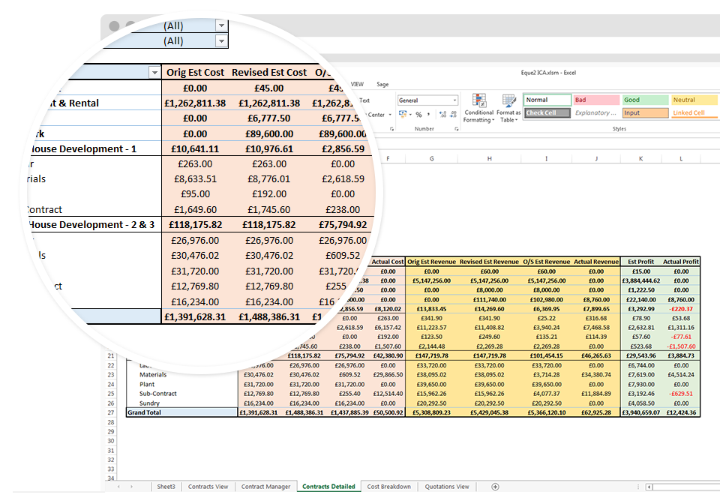Screen dimensions: 720x495
Task: Open the Sage ribbon tab
Action: (x=382, y=85)
